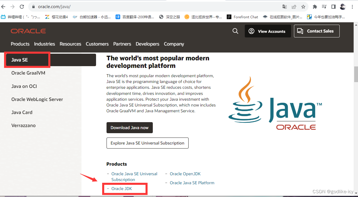
Task: Open the browser extensions puzzle icon
Action: point(315,6)
